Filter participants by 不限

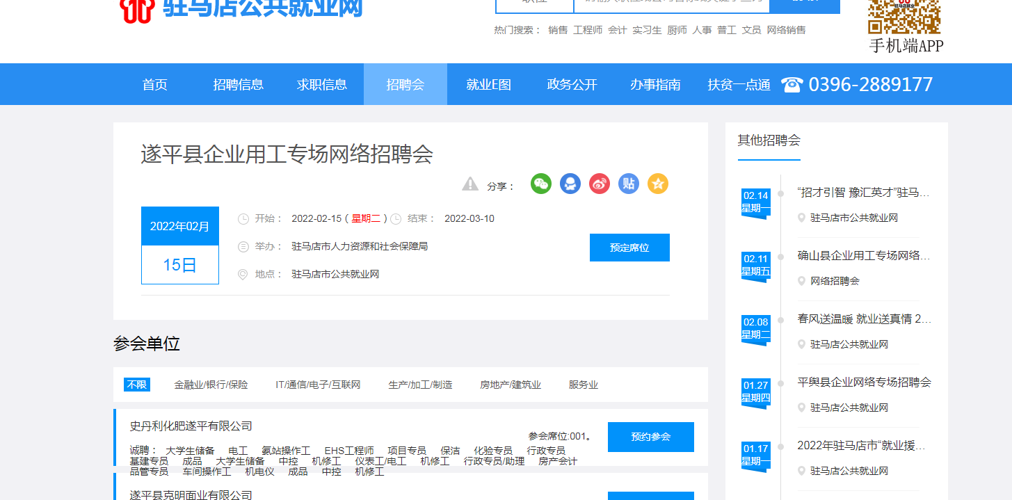click(137, 385)
